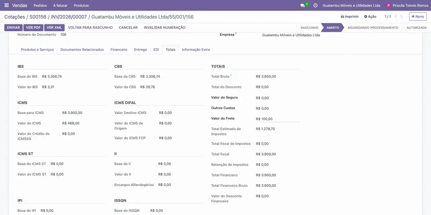Click the CANCELAR button
Image resolution: width=431 pixels, height=215 pixels.
[x=128, y=28]
